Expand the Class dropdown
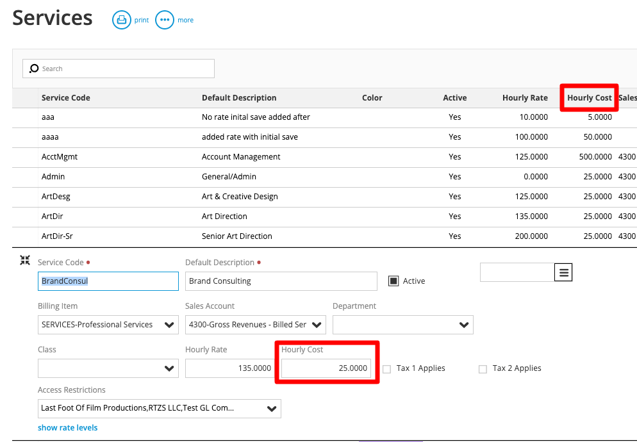The image size is (637, 442). [x=108, y=368]
